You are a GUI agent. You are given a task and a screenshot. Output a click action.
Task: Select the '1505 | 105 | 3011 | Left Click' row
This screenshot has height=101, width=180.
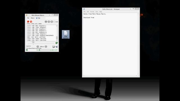point(41,40)
